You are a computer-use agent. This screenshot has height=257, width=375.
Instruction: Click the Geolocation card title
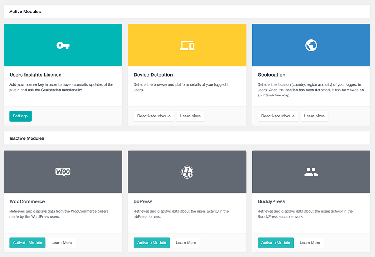(x=271, y=75)
